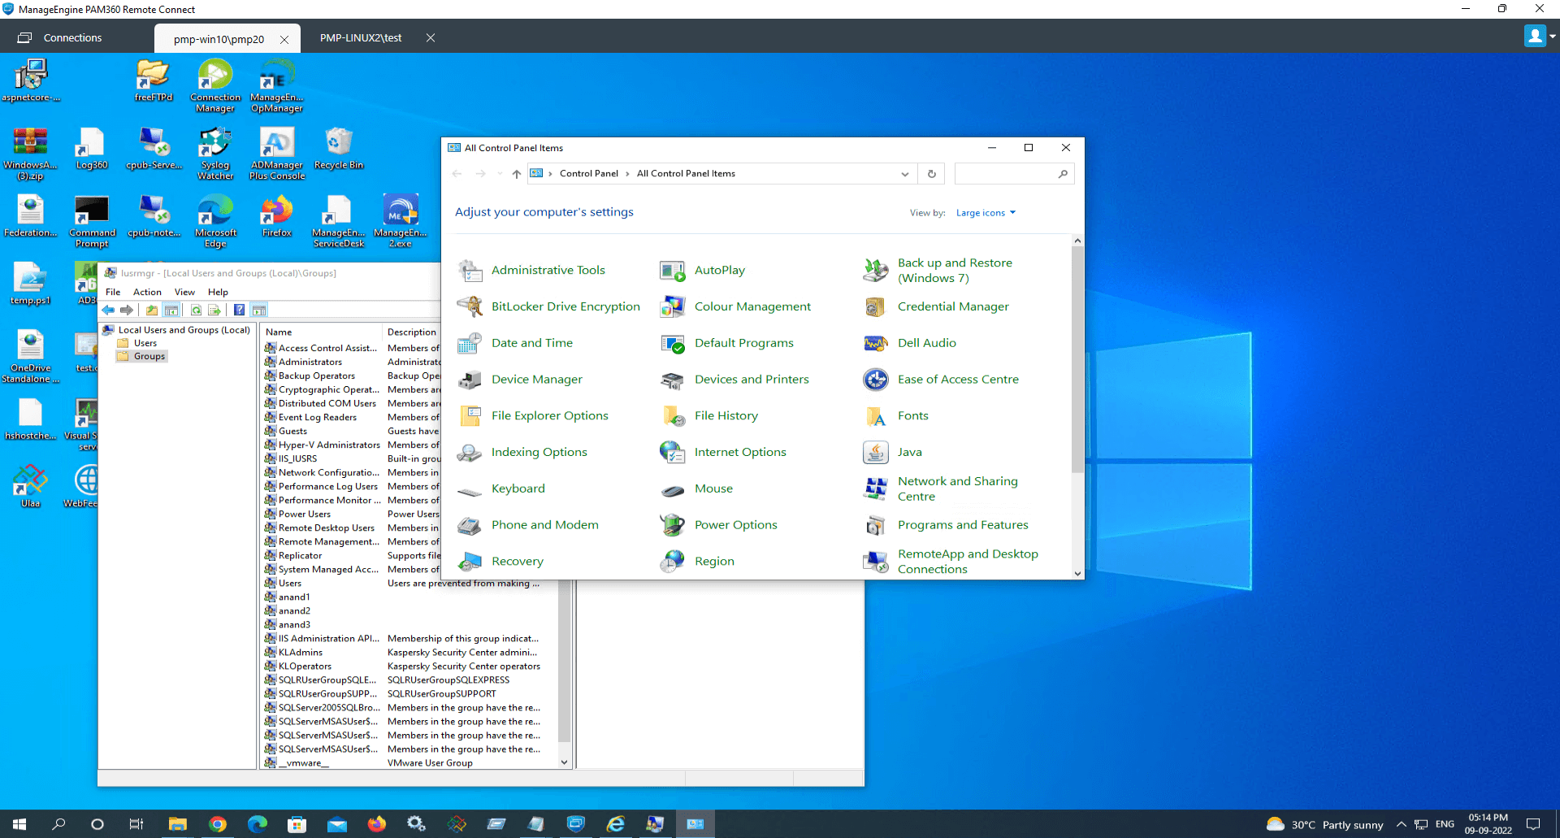Click the Control Panel vertical scrollbar down arrow
The width and height of the screenshot is (1560, 838).
(1077, 573)
